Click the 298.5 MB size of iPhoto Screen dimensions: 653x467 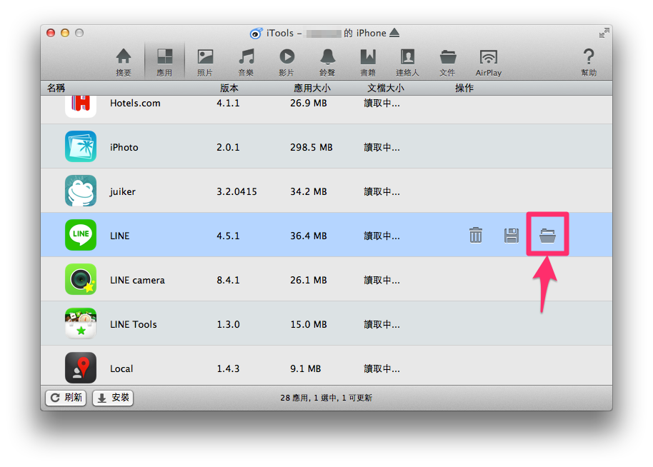[311, 147]
